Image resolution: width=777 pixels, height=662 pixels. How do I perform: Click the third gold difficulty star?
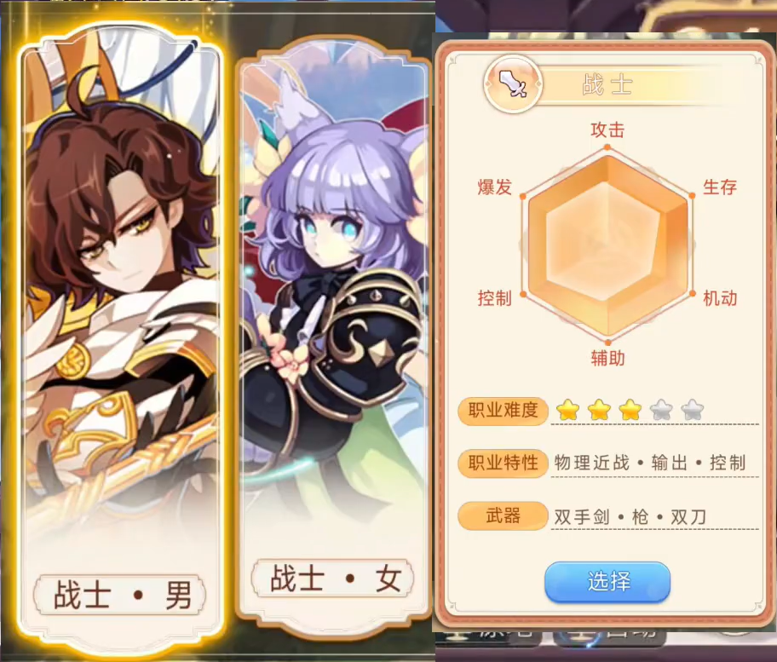[x=630, y=410]
